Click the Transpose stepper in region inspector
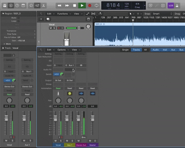The height and width of the screenshot is (148, 185). click(x=35, y=31)
